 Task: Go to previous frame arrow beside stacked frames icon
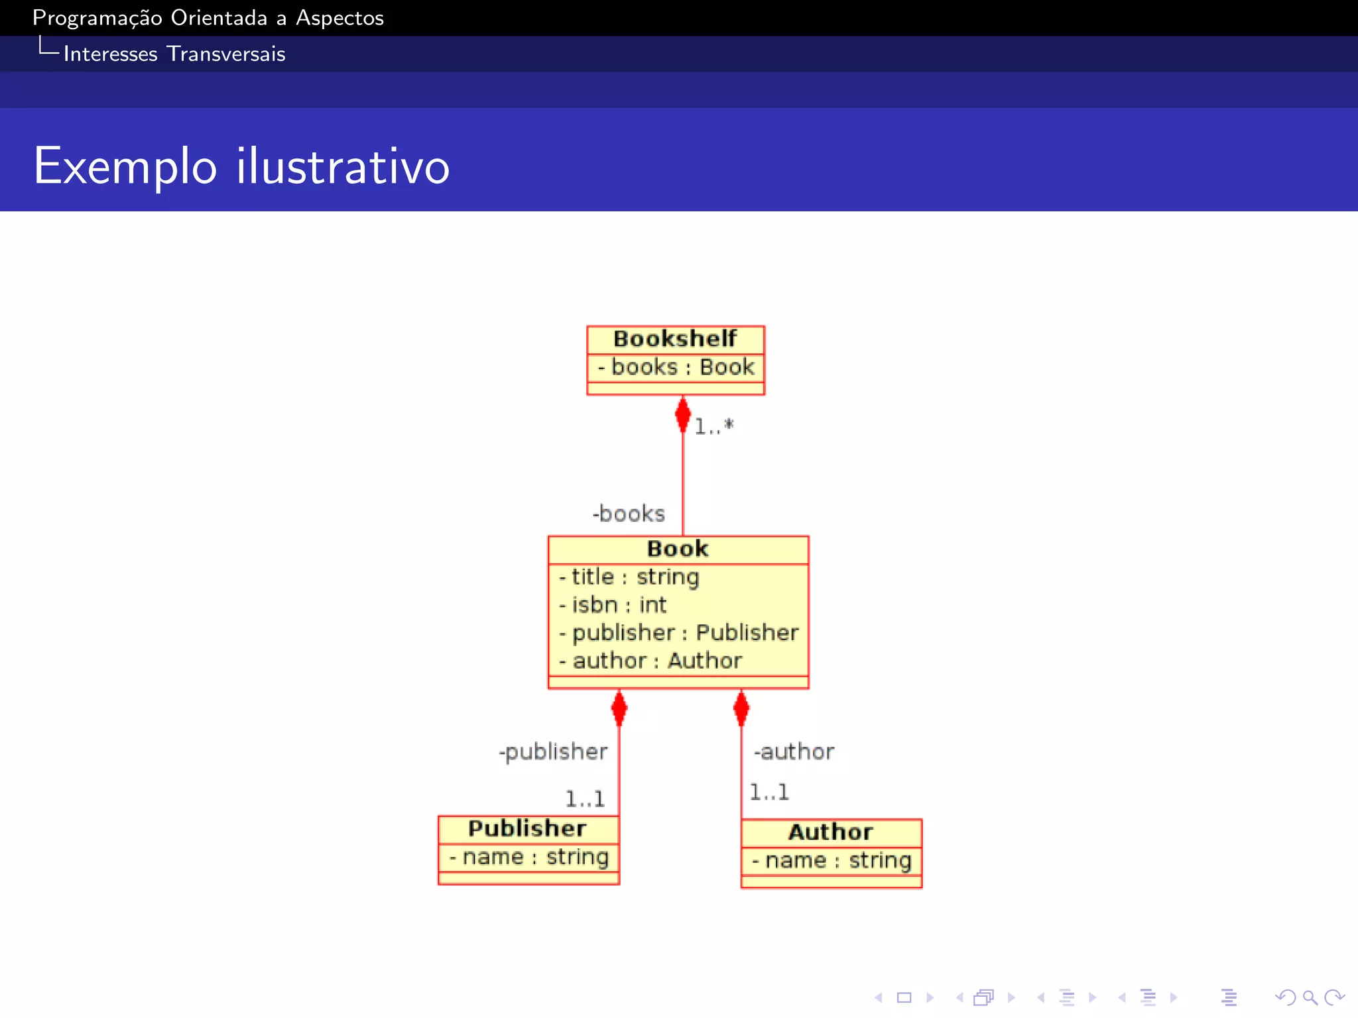click(x=959, y=997)
